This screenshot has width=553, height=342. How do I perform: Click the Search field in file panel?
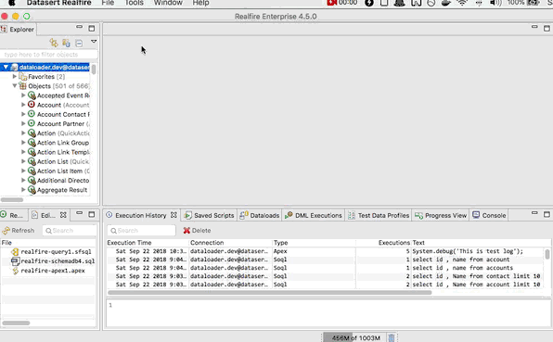tap(70, 231)
